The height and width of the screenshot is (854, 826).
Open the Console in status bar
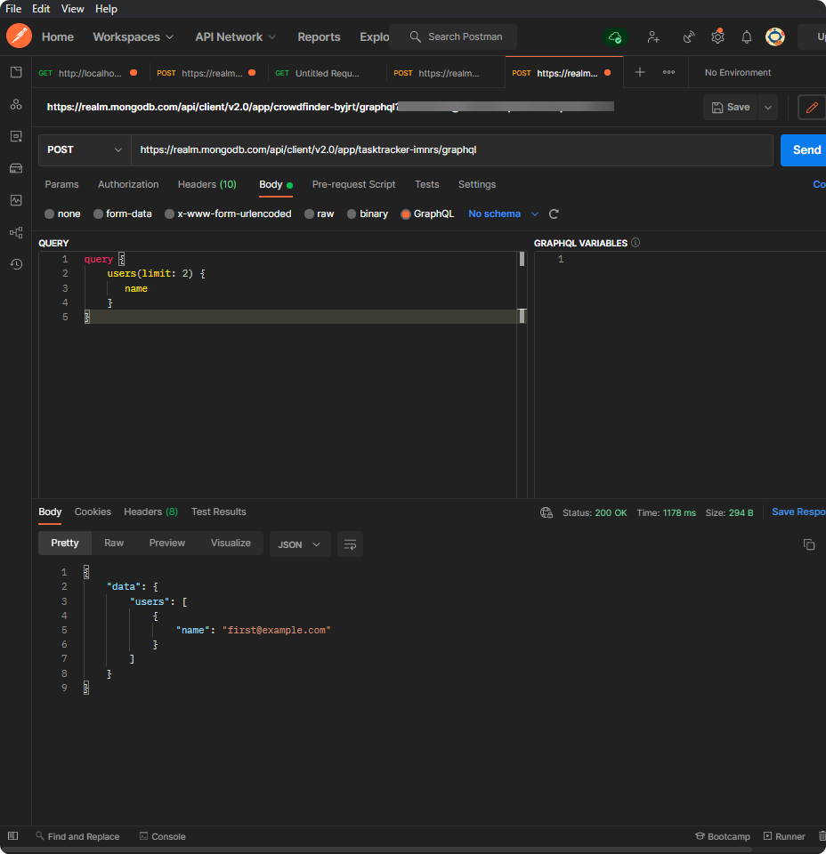coord(162,836)
